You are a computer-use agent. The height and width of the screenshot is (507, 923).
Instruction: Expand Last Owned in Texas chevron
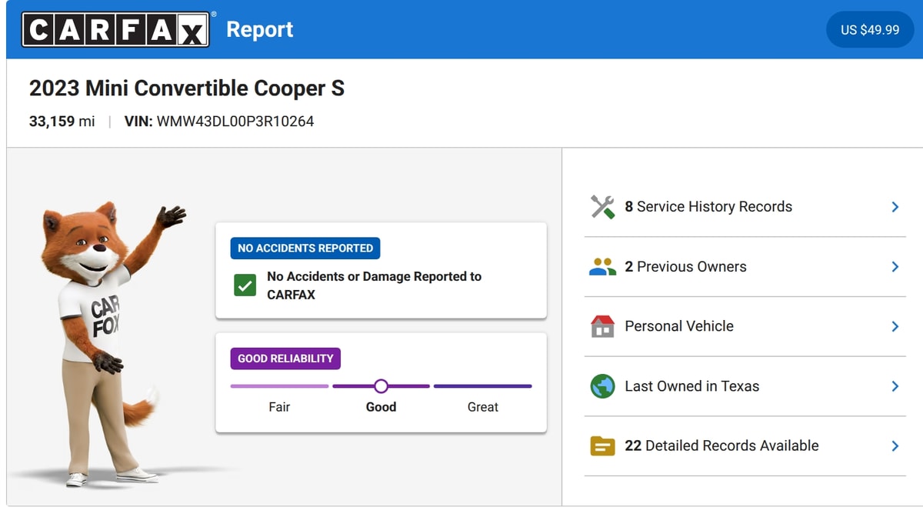coord(895,386)
